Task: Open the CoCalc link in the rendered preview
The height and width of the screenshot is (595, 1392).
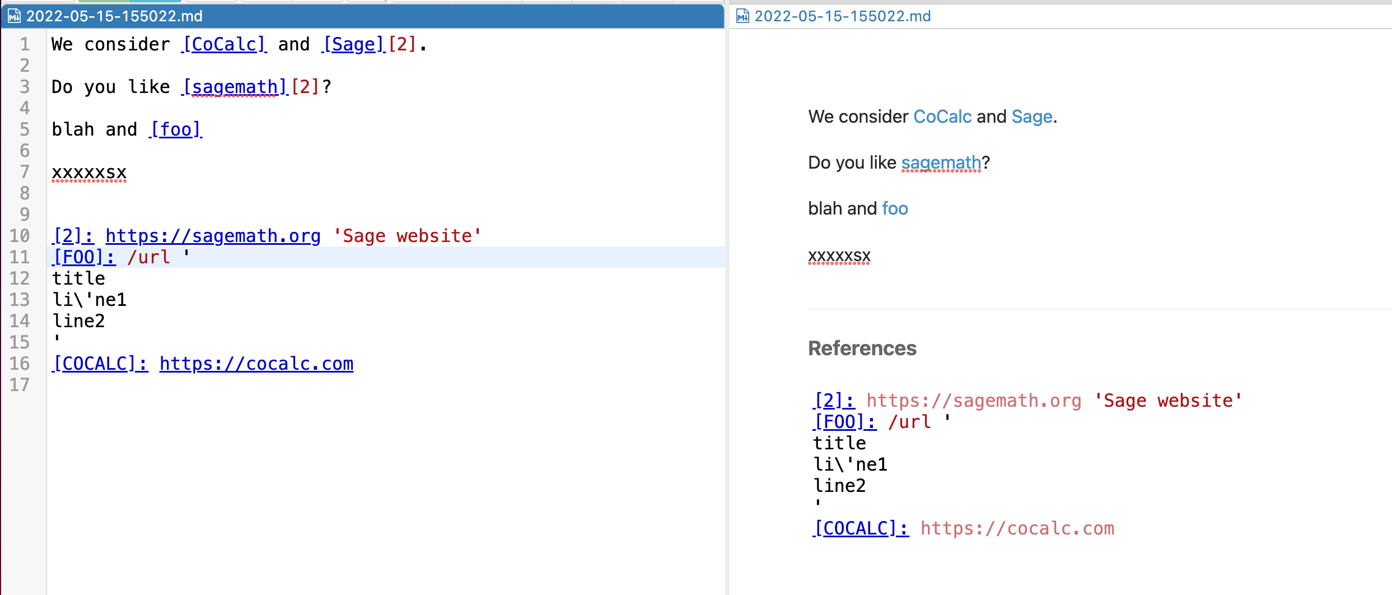Action: (941, 117)
